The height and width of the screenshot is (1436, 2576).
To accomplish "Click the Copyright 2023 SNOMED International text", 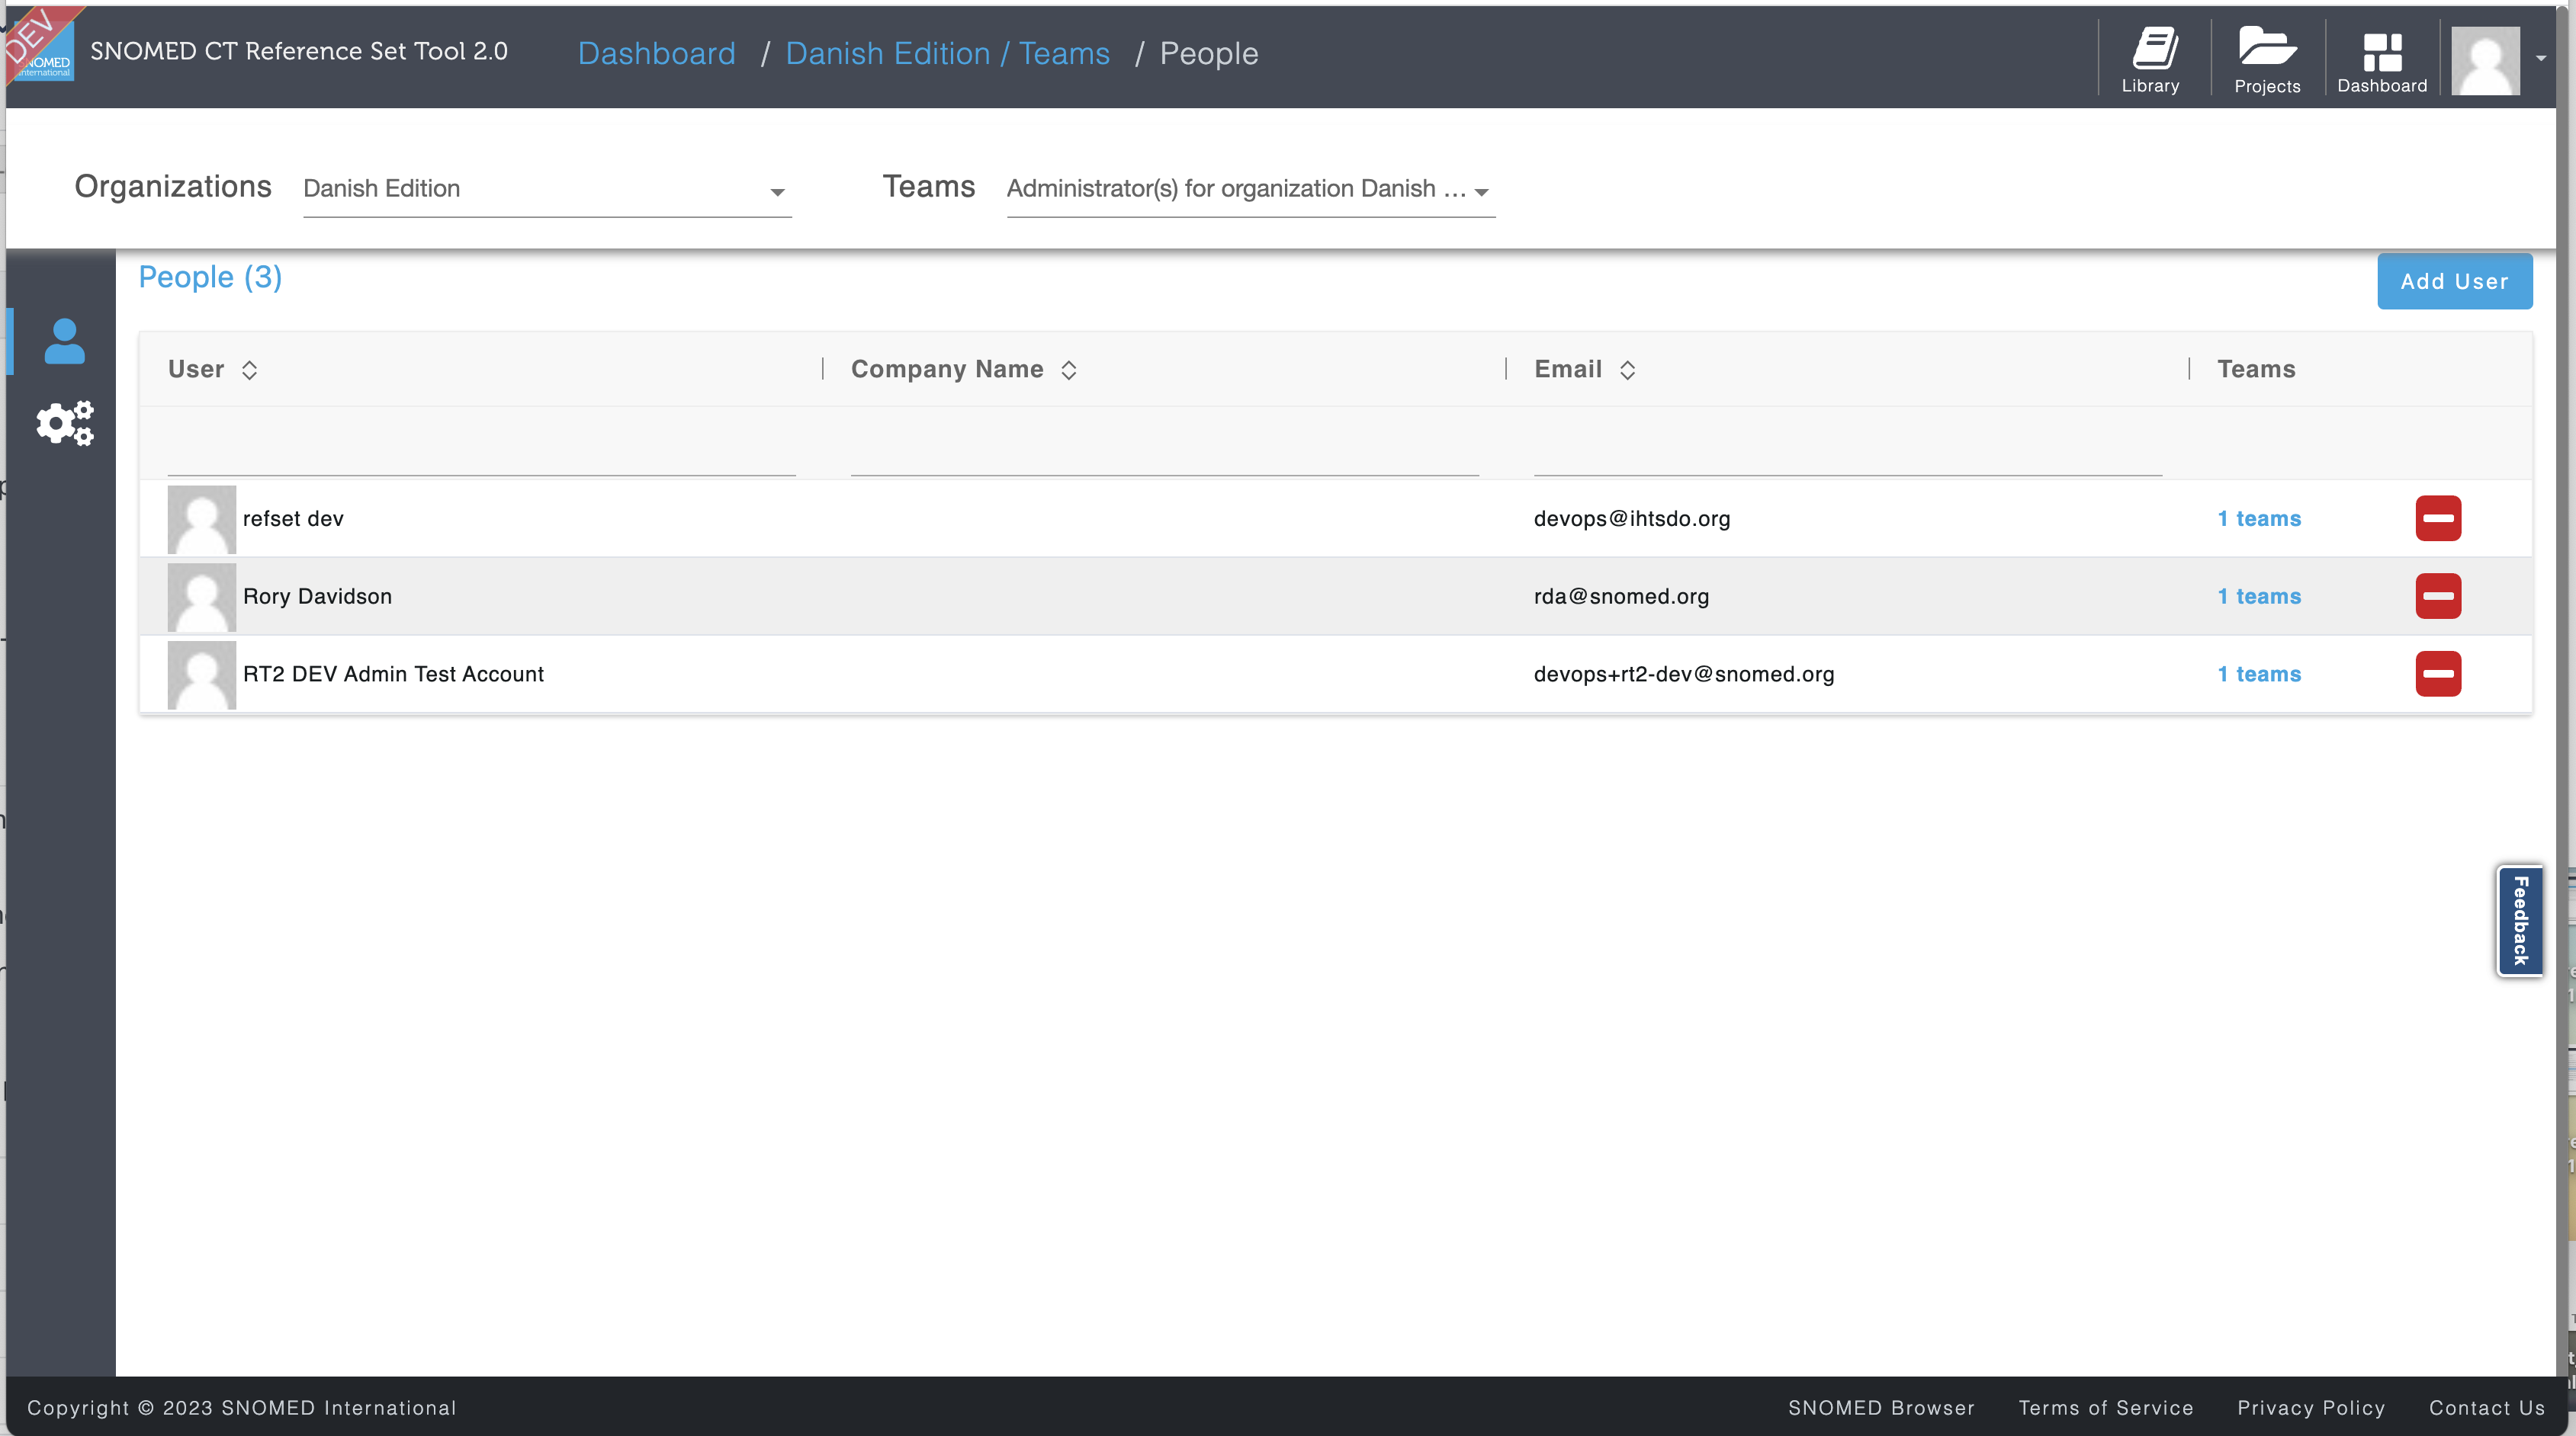I will (241, 1408).
